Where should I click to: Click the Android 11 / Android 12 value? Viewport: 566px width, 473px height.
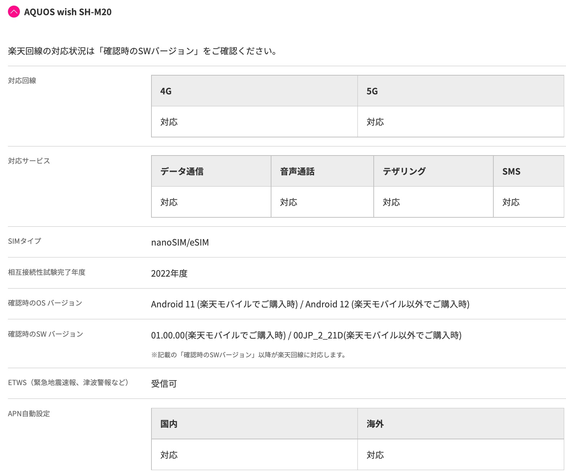tap(310, 304)
